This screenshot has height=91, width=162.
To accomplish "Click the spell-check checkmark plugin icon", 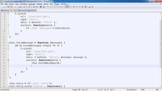I will point(92,7).
